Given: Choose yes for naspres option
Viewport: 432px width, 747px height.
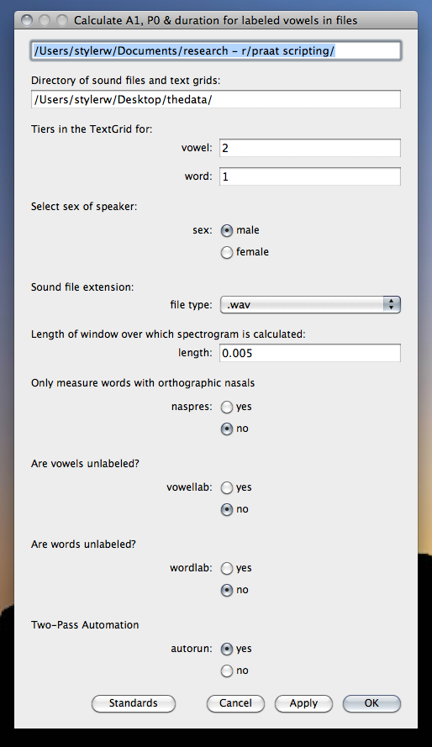Looking at the screenshot, I should point(227,407).
